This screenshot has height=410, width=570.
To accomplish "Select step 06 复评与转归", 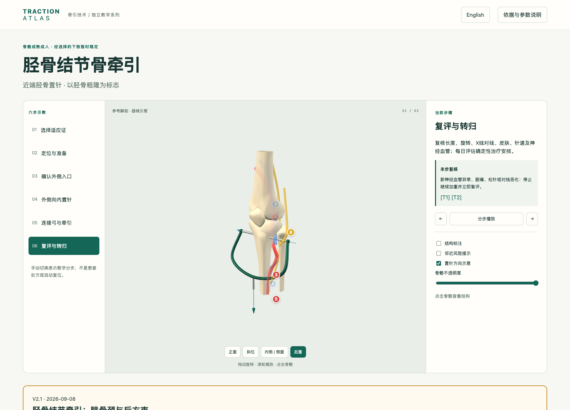I will coord(64,246).
